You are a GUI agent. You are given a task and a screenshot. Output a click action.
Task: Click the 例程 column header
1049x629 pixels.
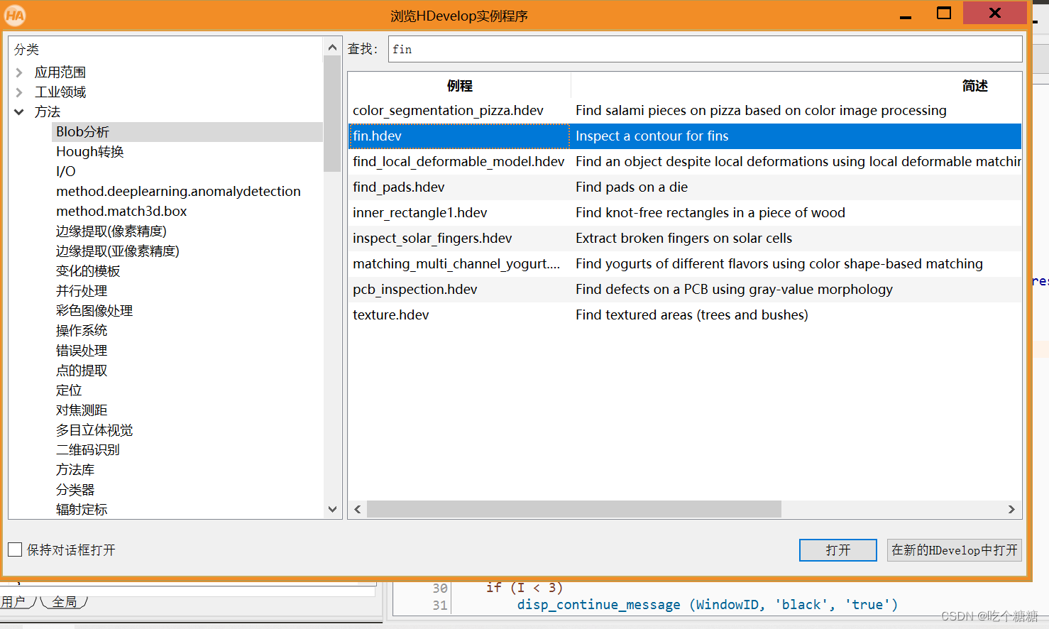[459, 86]
